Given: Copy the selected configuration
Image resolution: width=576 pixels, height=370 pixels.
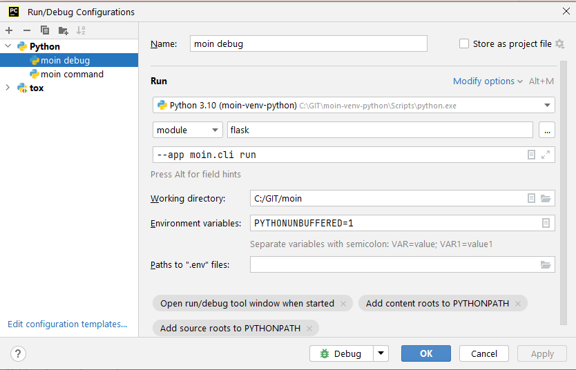Looking at the screenshot, I should click(x=45, y=30).
